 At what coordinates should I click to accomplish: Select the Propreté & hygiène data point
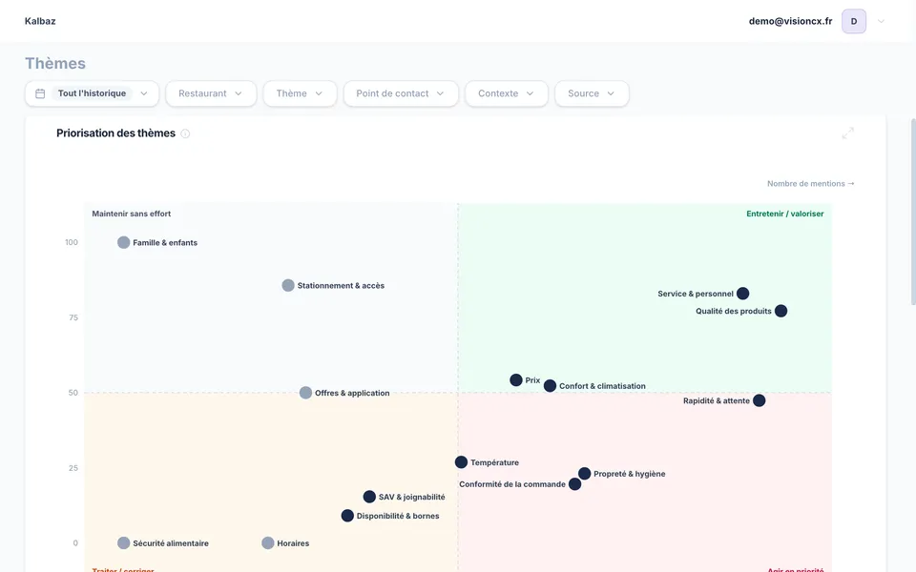[x=584, y=474]
